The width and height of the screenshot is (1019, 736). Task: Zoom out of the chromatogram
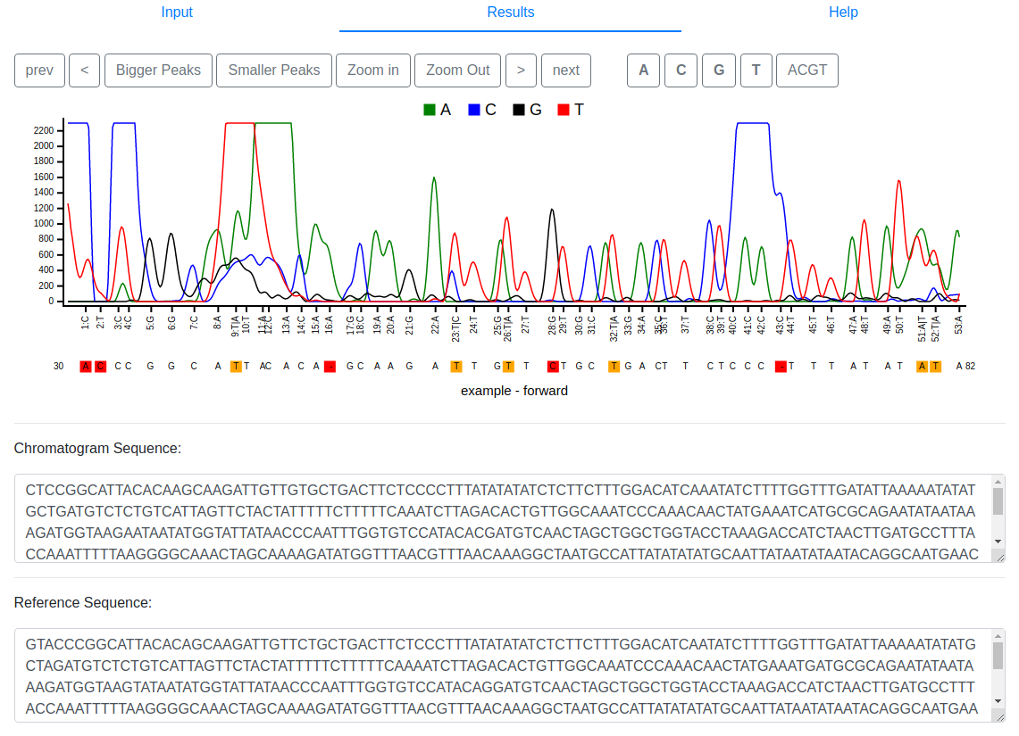pos(457,70)
